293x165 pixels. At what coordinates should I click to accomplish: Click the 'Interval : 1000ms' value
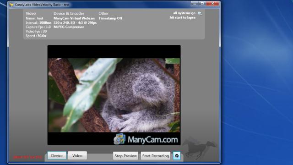click(38, 22)
